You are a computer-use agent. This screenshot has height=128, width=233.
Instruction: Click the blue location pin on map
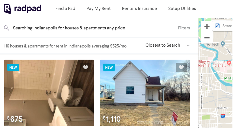pos(223,44)
